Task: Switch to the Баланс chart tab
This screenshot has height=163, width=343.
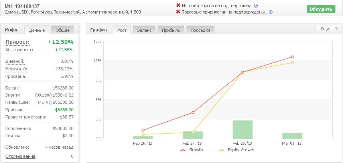Action: coord(144,30)
